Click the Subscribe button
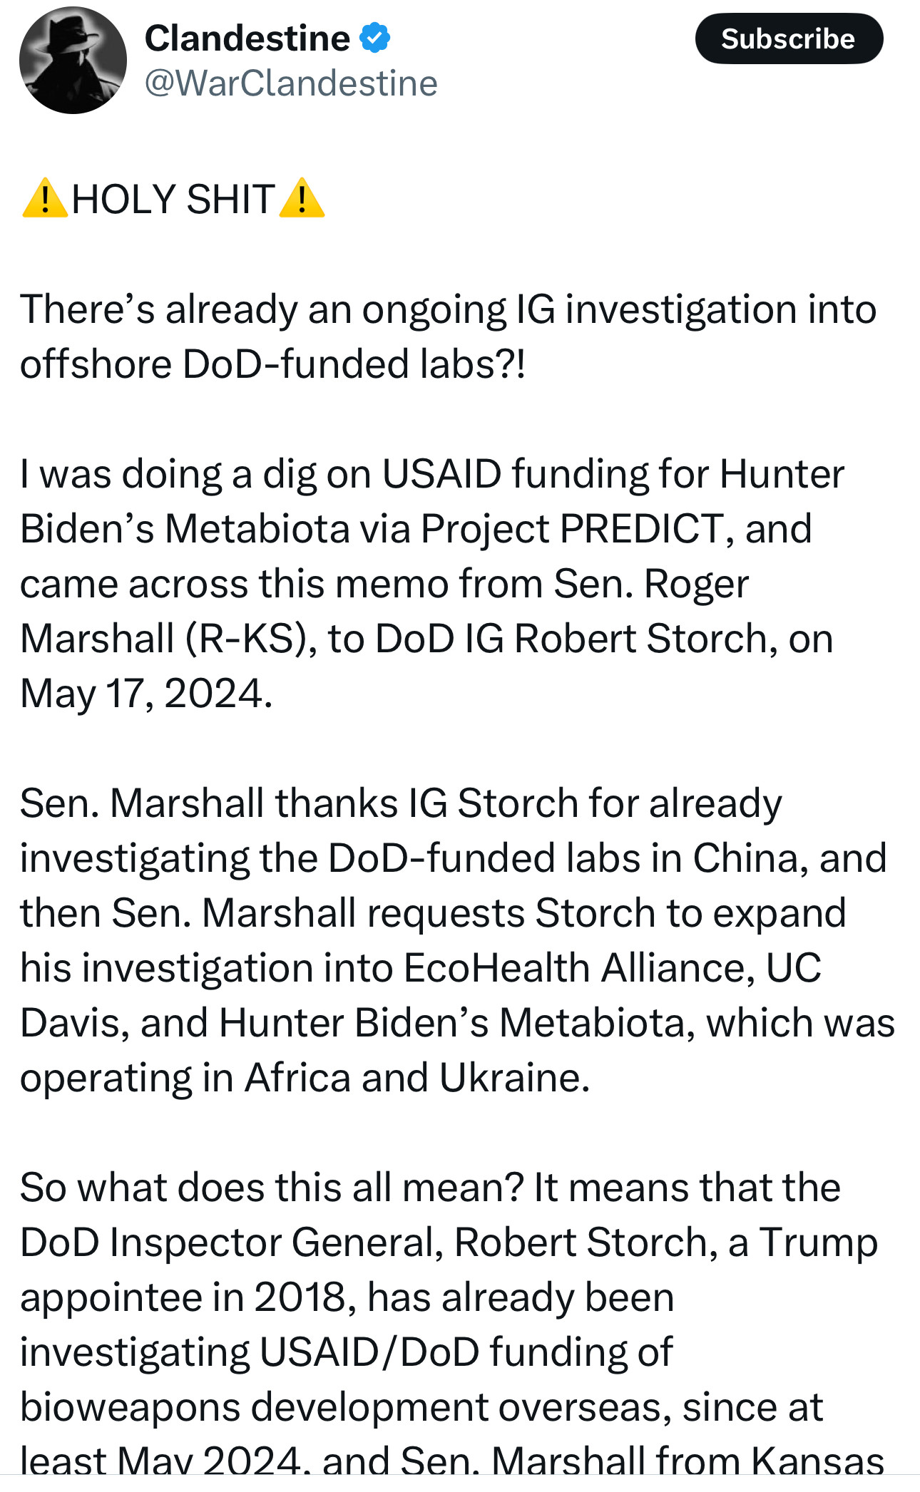This screenshot has width=920, height=1492. (x=788, y=38)
